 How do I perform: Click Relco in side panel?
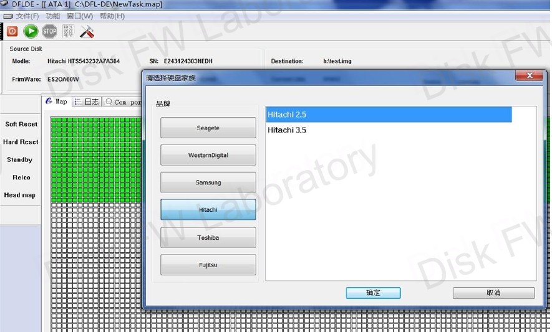point(21,178)
